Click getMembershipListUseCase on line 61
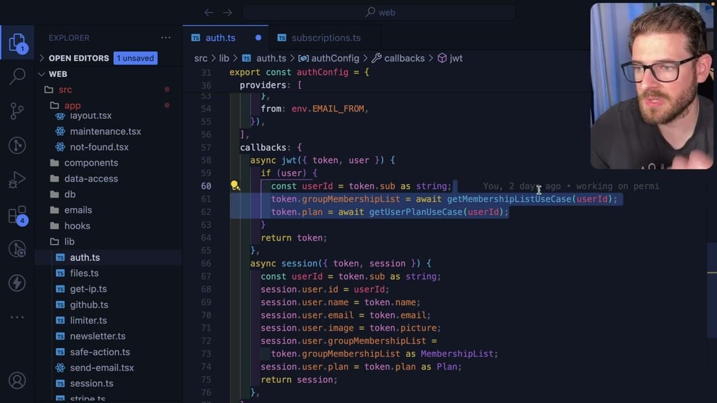 click(x=509, y=199)
